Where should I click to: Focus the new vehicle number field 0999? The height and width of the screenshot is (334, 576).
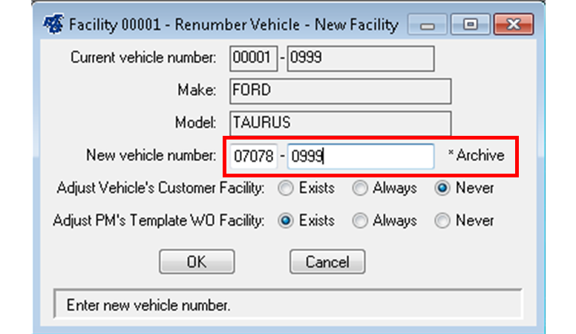[x=360, y=157]
